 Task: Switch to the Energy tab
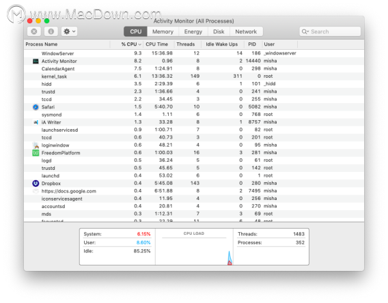coord(193,31)
